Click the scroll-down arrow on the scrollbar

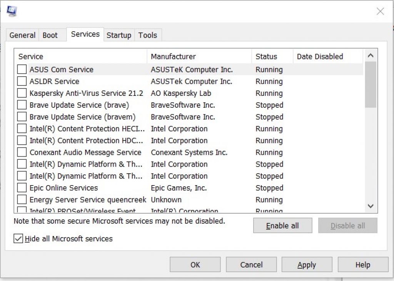[x=370, y=206]
